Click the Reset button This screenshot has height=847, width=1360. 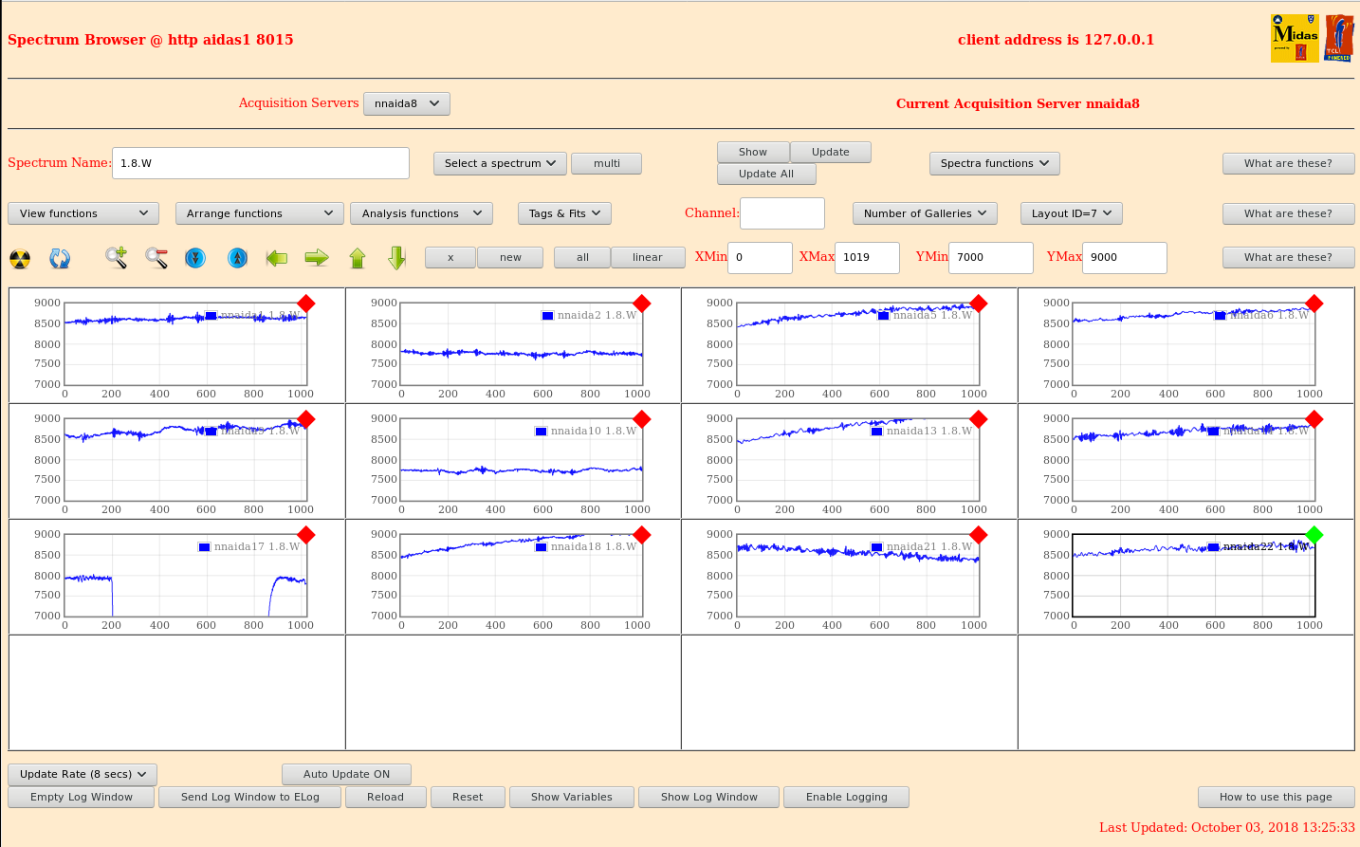[x=468, y=797]
